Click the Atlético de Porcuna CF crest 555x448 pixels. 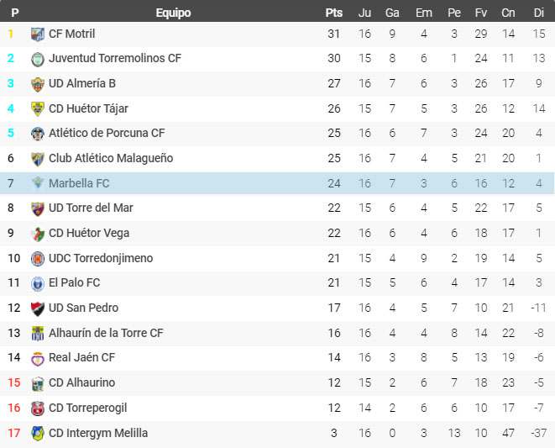tap(38, 134)
